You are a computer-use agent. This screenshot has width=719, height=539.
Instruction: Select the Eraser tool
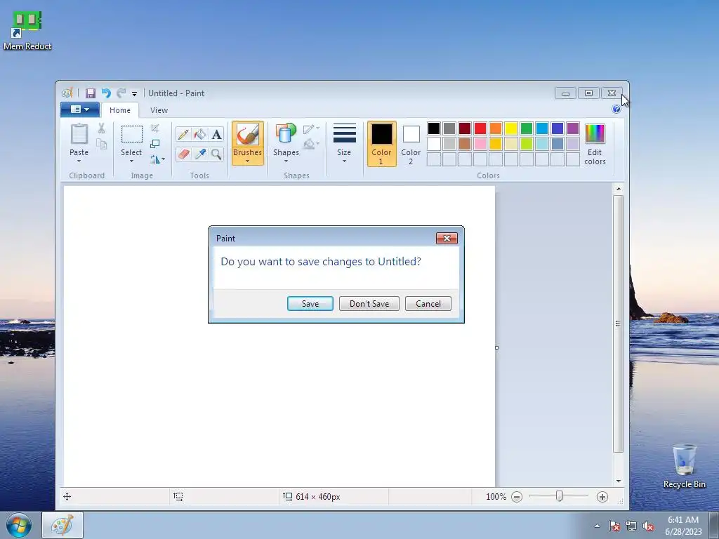pyautogui.click(x=183, y=154)
